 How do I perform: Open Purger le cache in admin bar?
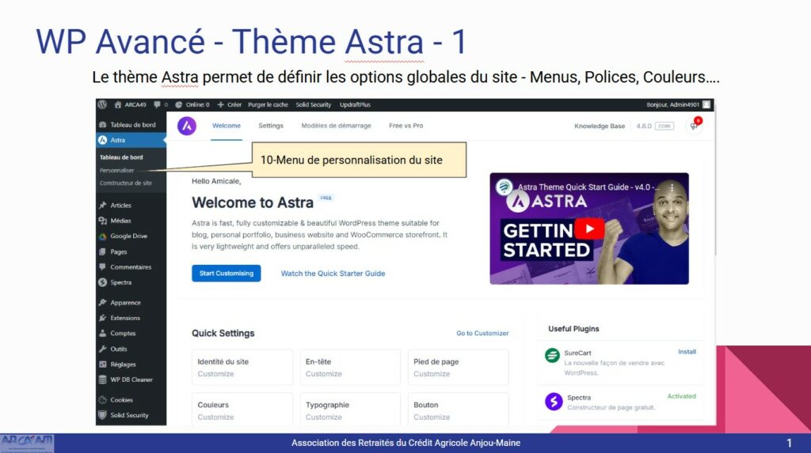pyautogui.click(x=268, y=104)
